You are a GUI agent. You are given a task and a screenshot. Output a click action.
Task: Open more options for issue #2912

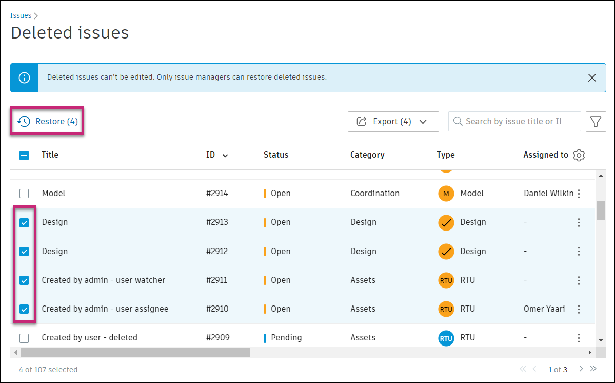point(579,252)
